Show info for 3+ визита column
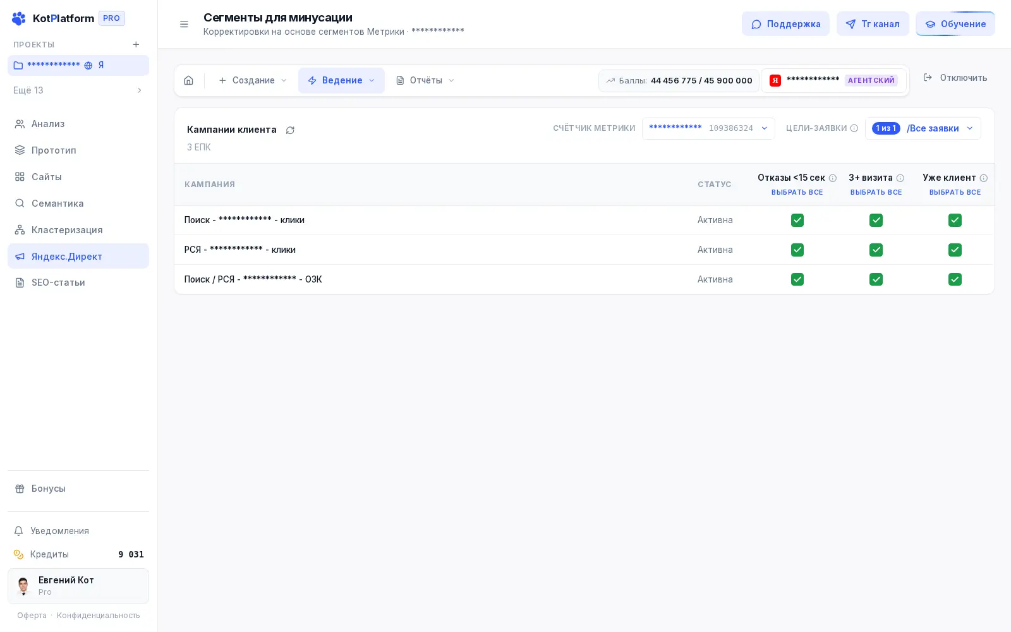1011x632 pixels. coord(900,178)
